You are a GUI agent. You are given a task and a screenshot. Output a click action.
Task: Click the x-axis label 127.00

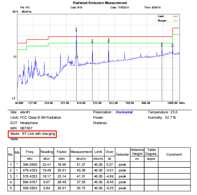(32, 103)
